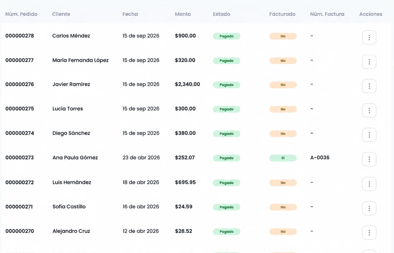The image size is (394, 253).
Task: Select order number 000000272
Action: [x=20, y=183]
